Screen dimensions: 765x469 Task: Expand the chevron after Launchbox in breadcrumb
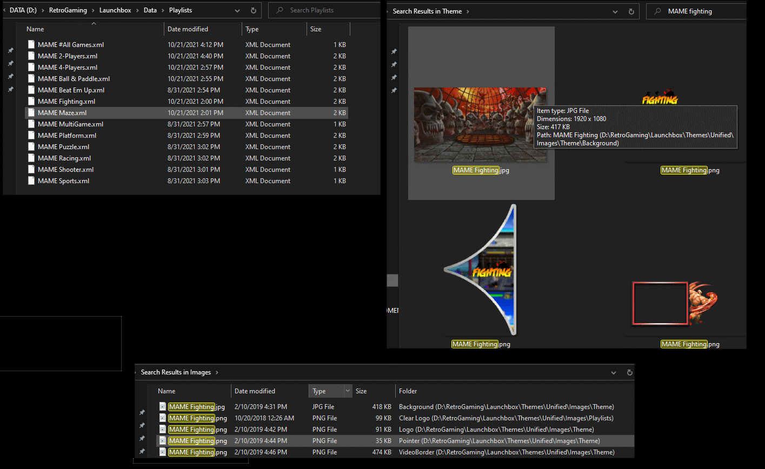[x=137, y=10]
